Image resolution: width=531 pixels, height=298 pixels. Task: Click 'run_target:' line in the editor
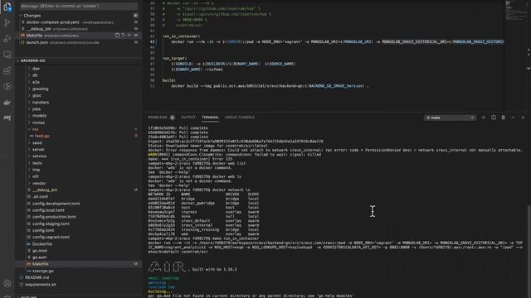(x=174, y=58)
